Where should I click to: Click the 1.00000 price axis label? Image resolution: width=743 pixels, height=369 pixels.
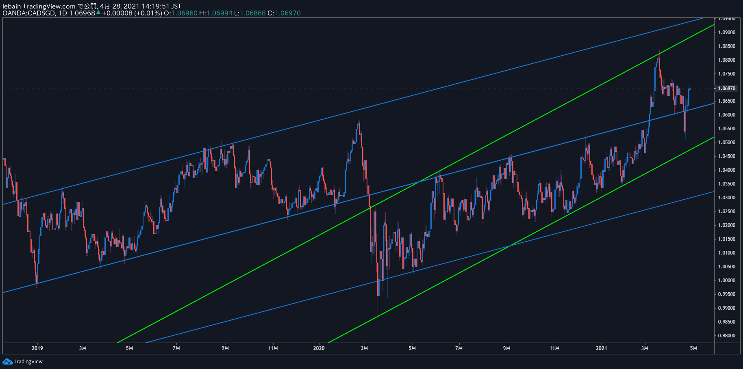[x=727, y=281]
